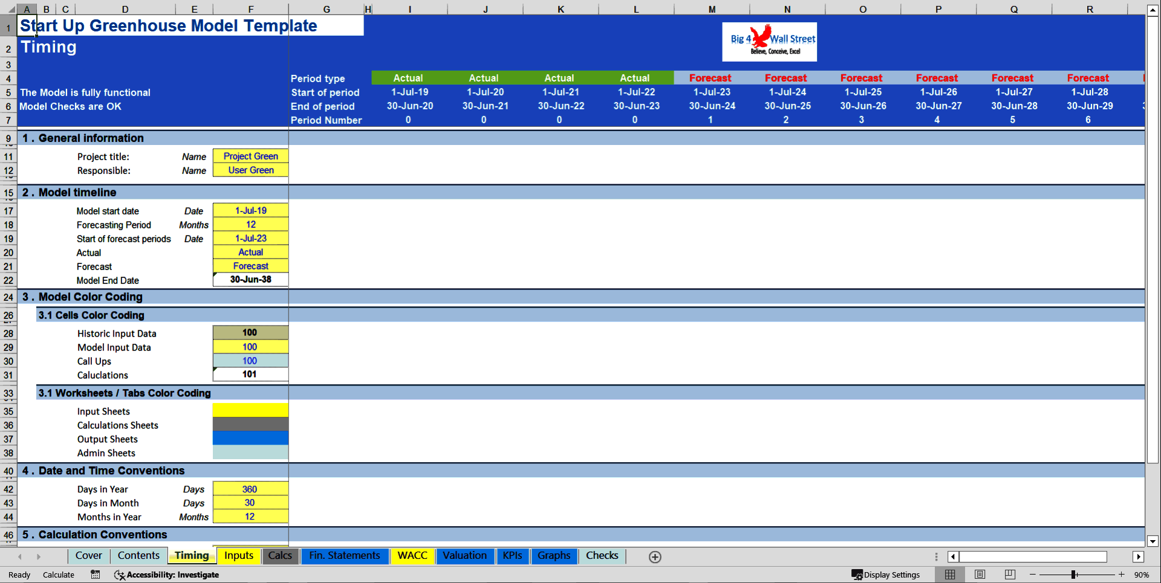Open Page Layout view from status bar
This screenshot has width=1161, height=583.
980,575
